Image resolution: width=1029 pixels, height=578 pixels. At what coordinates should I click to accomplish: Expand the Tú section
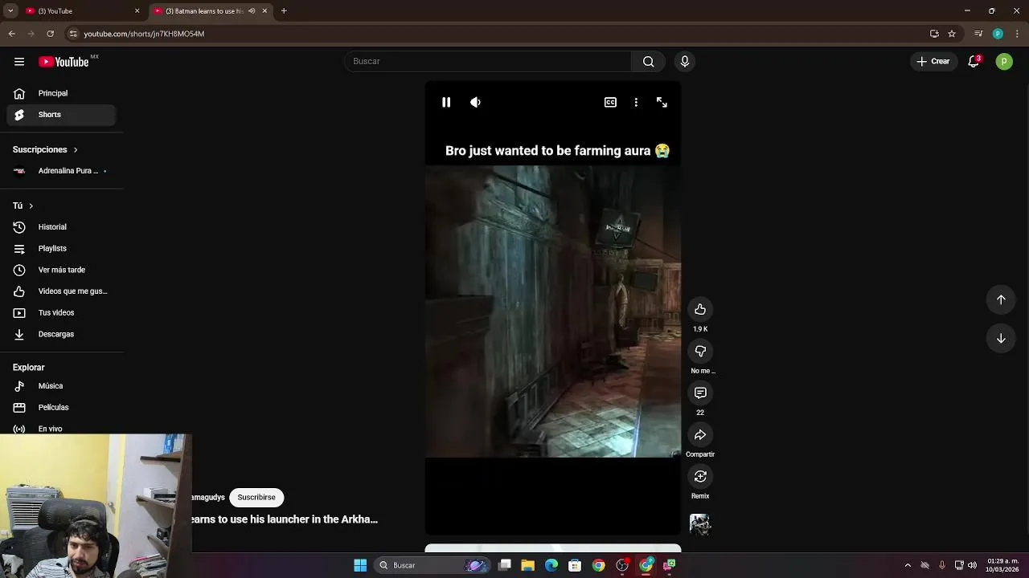pyautogui.click(x=23, y=206)
